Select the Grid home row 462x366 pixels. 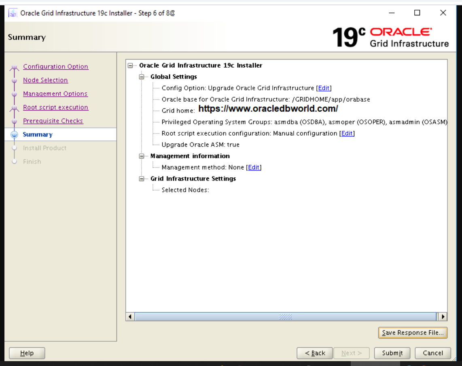pos(250,110)
